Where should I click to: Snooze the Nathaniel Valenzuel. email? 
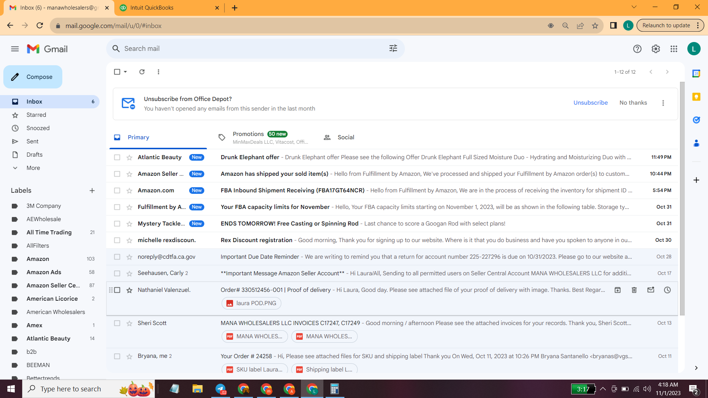coord(667,290)
